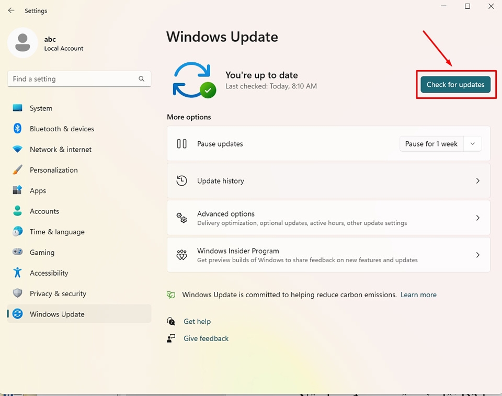
Task: Minimize the Settings window
Action: (444, 6)
